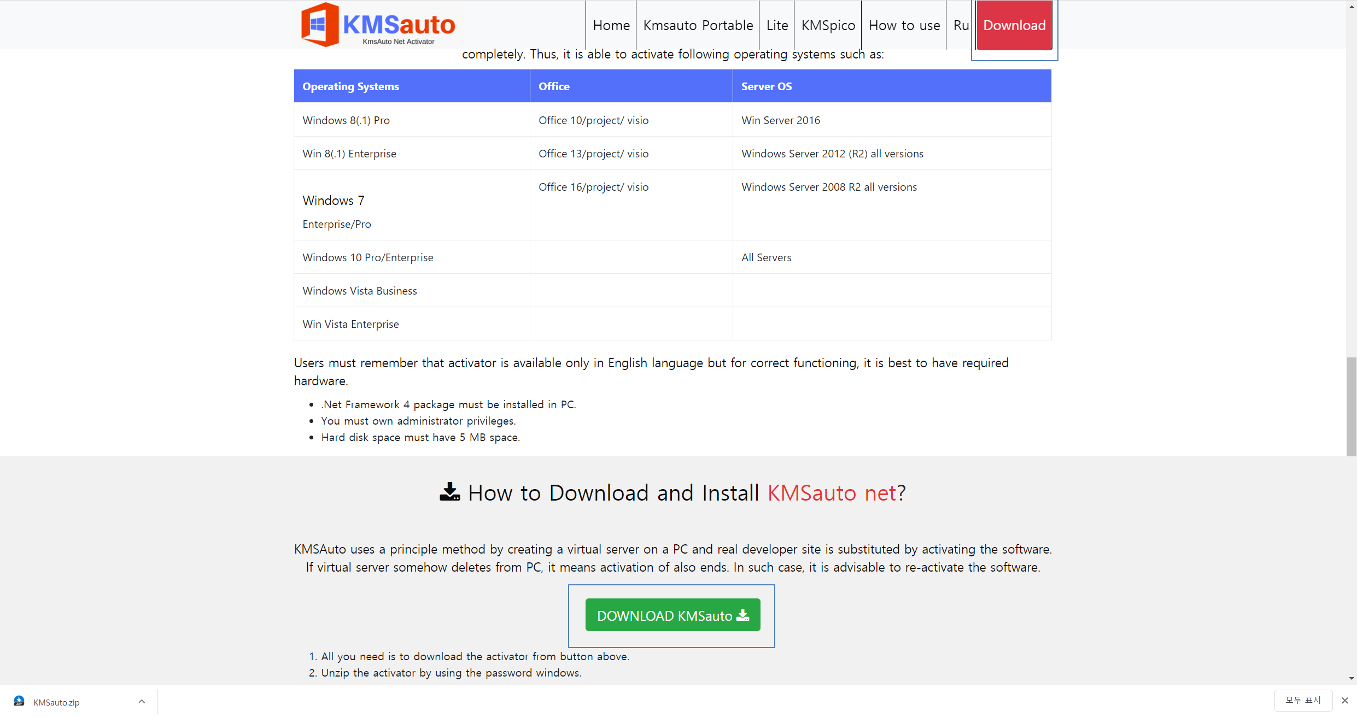This screenshot has width=1357, height=717.
Task: Go to Kmsauto Portable page
Action: pyautogui.click(x=698, y=25)
